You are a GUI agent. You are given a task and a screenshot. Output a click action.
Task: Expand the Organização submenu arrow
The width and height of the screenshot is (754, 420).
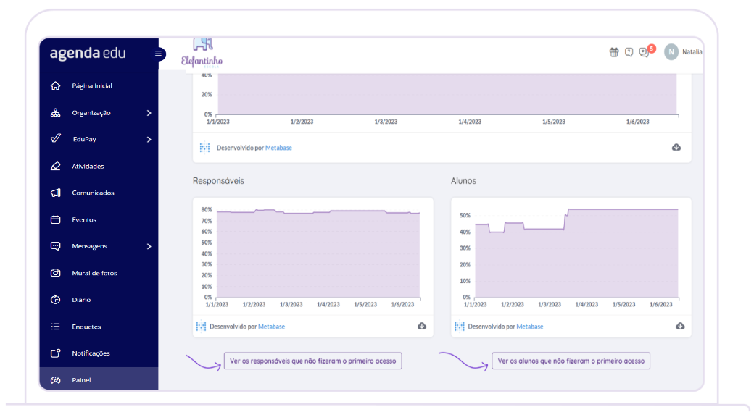coord(149,113)
